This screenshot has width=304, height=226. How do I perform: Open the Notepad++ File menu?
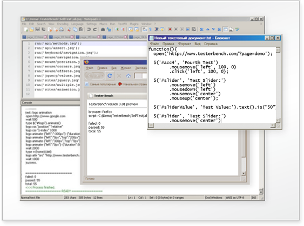[24, 24]
